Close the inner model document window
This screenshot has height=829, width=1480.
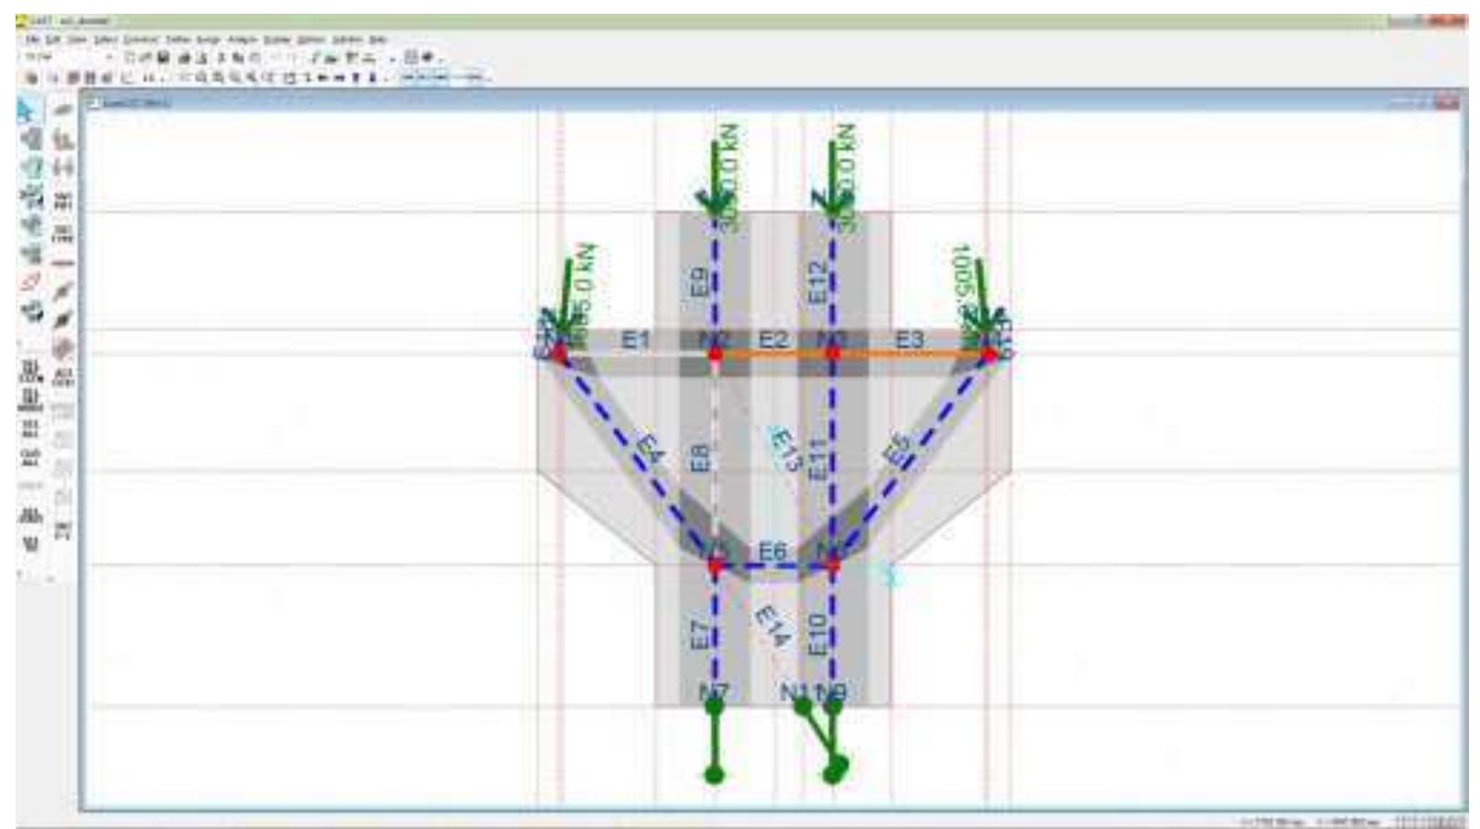click(1450, 103)
